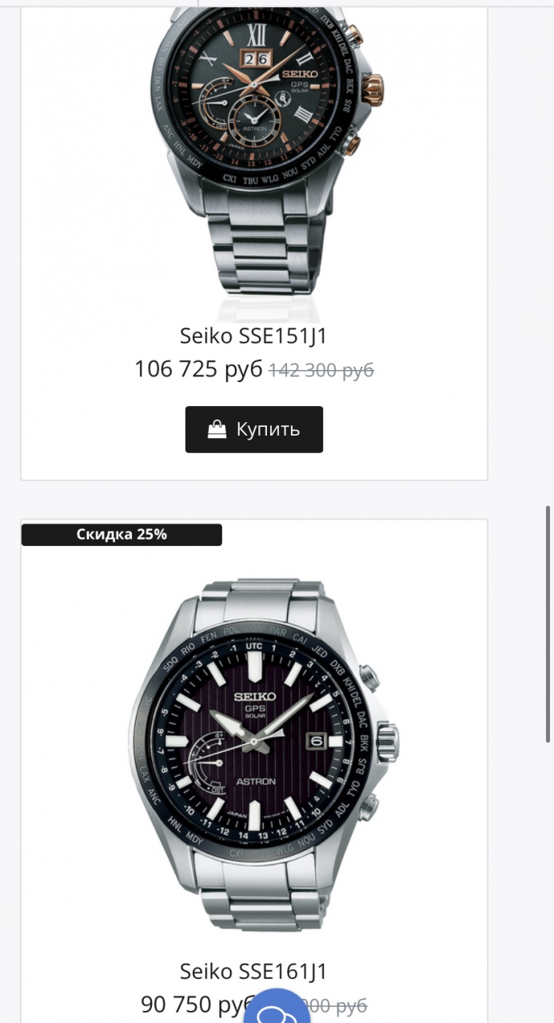Open the Seiko SSE151J1 product title link
Screen dimensions: 554x1023
coord(253,336)
